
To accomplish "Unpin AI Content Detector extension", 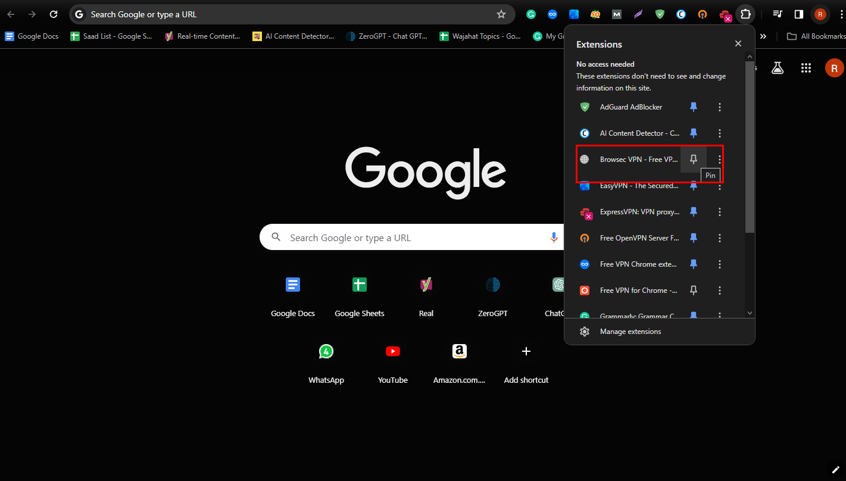I will click(693, 133).
